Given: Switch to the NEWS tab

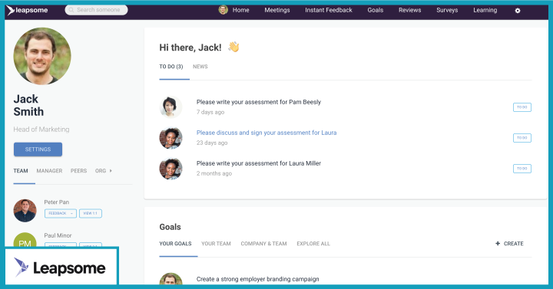Looking at the screenshot, I should pos(200,67).
